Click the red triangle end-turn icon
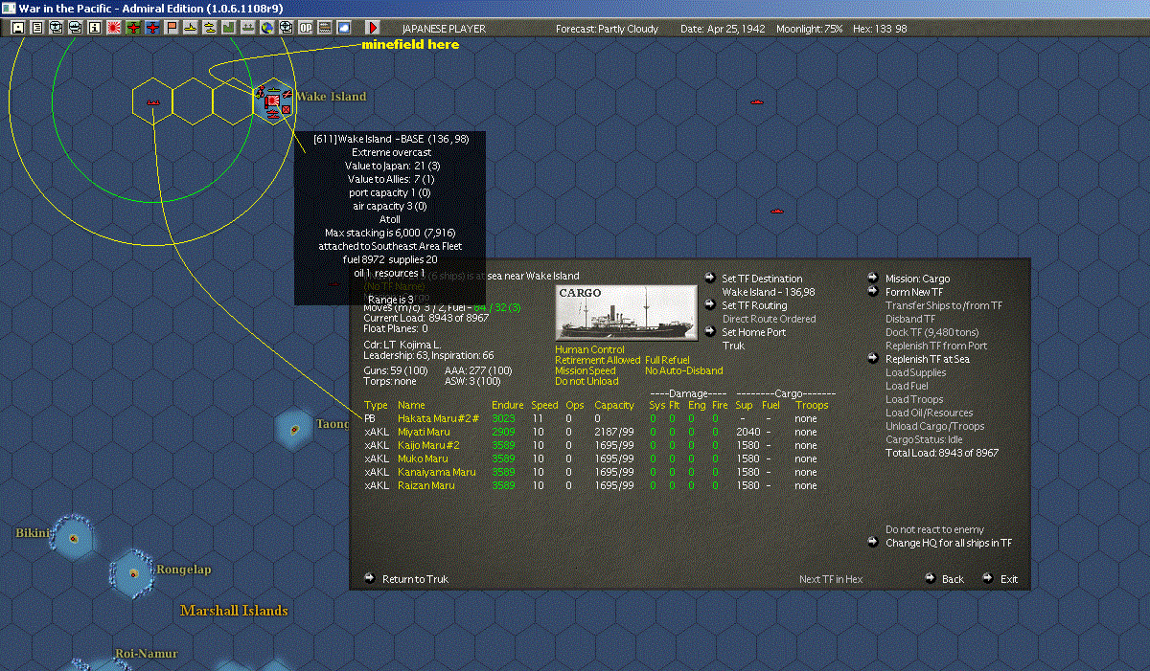This screenshot has height=671, width=1150. click(x=372, y=28)
